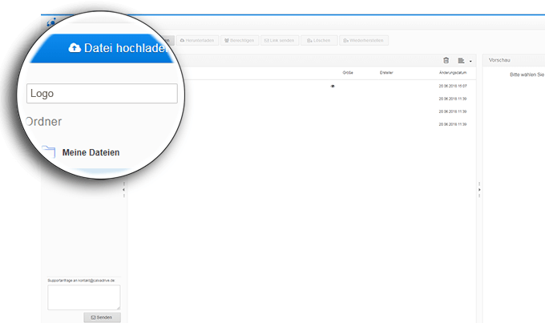Toggle the eye icon on first file row
545x323 pixels.
333,86
